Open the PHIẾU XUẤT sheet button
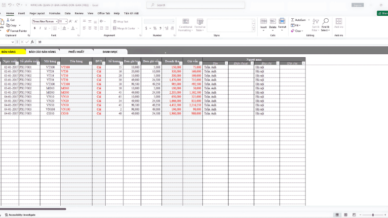The image size is (388, 218). (77, 52)
